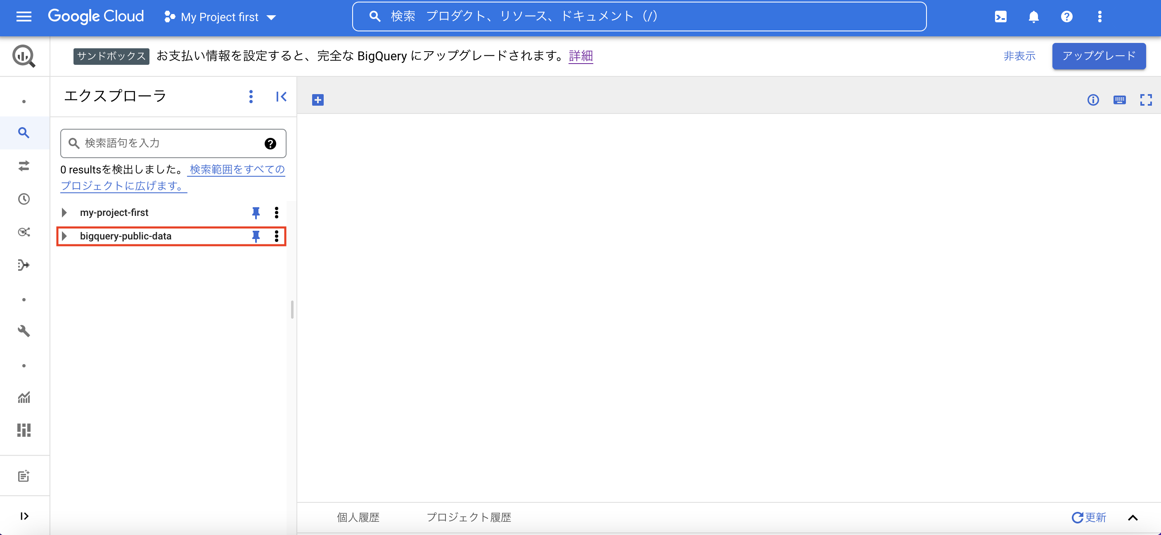
Task: Click the 検索範囲をすべてのプロジェクトに広げます link
Action: [173, 178]
